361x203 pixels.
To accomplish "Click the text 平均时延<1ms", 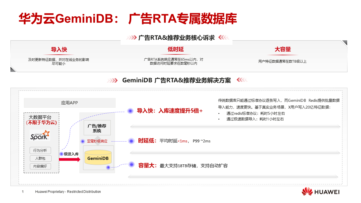I will click(174, 141).
